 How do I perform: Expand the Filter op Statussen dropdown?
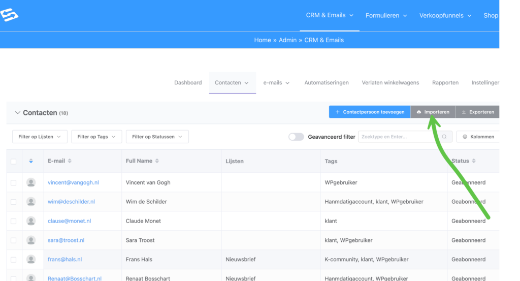[157, 137]
